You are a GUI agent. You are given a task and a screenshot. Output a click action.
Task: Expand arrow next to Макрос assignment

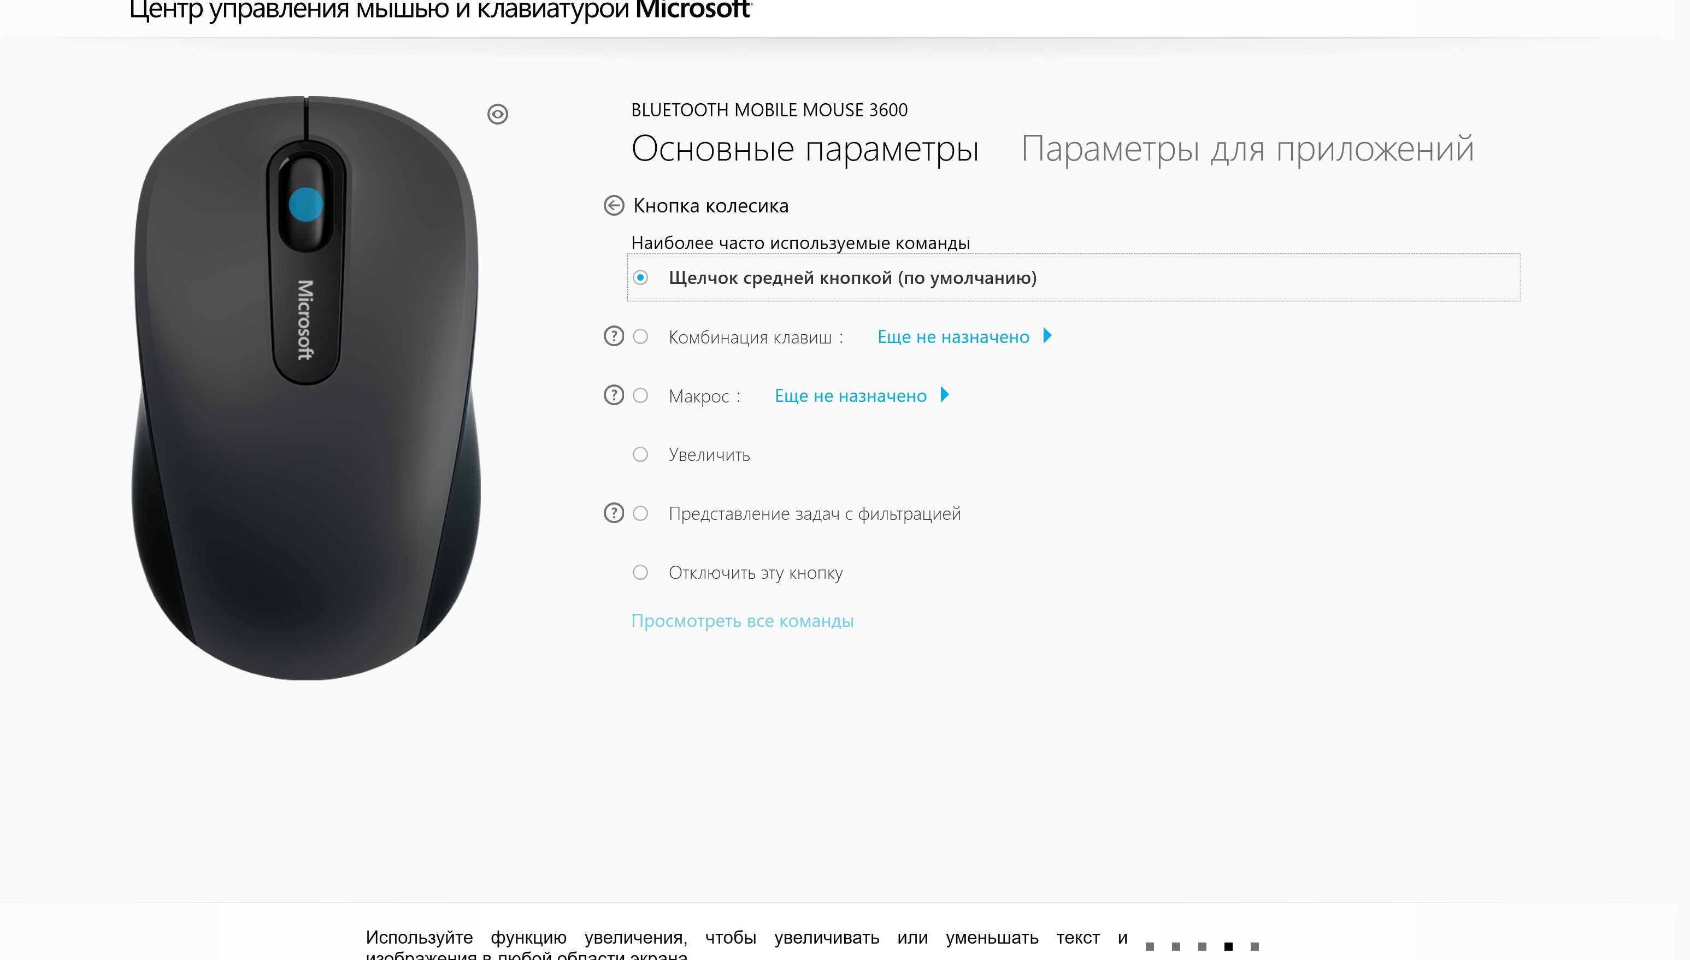pyautogui.click(x=945, y=394)
